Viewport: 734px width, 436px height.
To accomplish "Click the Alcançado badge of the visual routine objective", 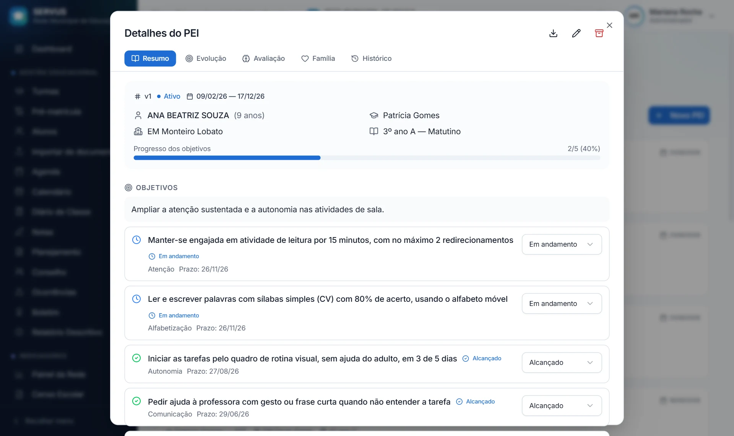I will 482,358.
